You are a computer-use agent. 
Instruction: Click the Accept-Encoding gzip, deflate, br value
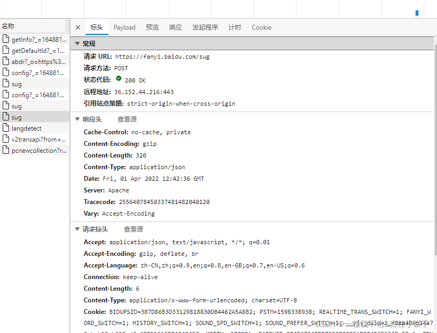click(168, 254)
